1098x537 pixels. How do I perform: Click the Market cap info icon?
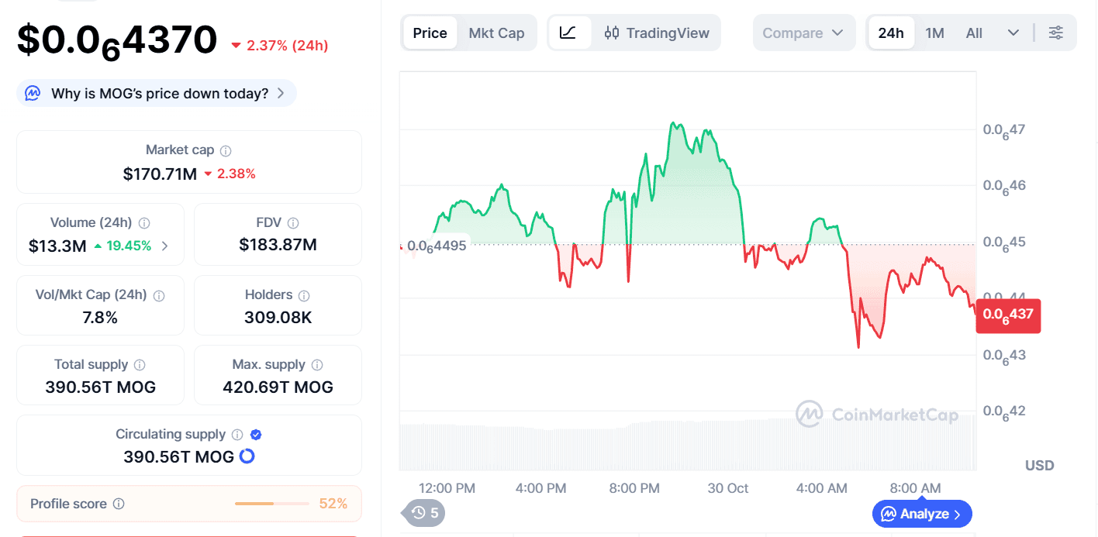click(226, 151)
